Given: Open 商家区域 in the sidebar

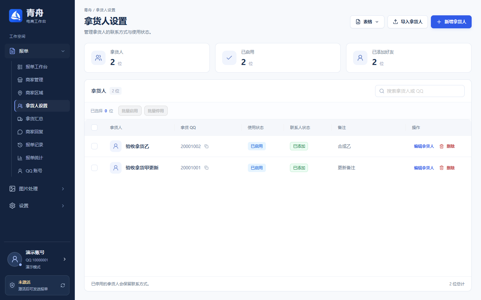Looking at the screenshot, I should click(x=42, y=93).
